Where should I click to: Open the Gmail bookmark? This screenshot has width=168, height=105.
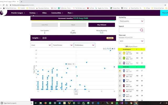click(54, 8)
